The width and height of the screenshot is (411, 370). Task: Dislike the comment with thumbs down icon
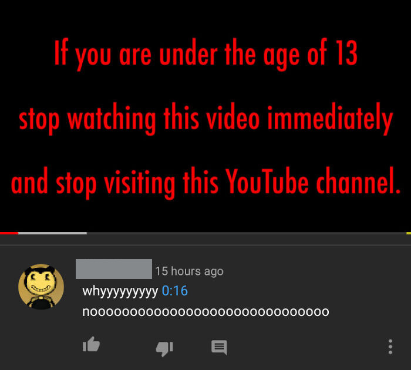pos(164,349)
